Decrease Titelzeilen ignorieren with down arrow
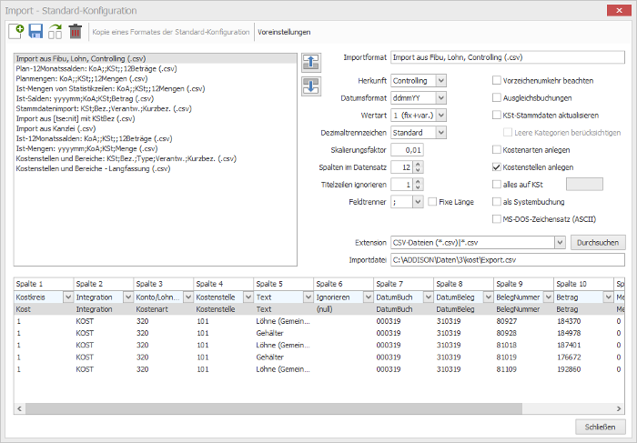Image resolution: width=637 pixels, height=443 pixels. coord(419,187)
